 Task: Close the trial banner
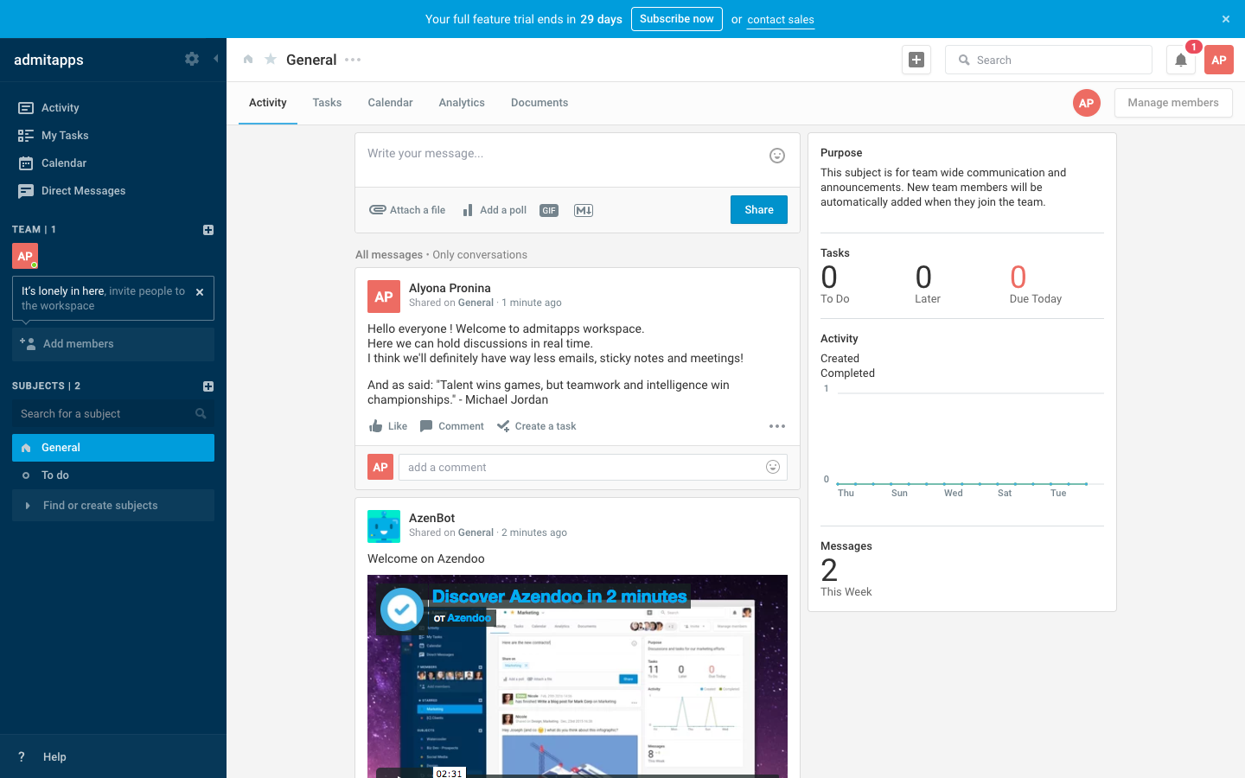1226,19
